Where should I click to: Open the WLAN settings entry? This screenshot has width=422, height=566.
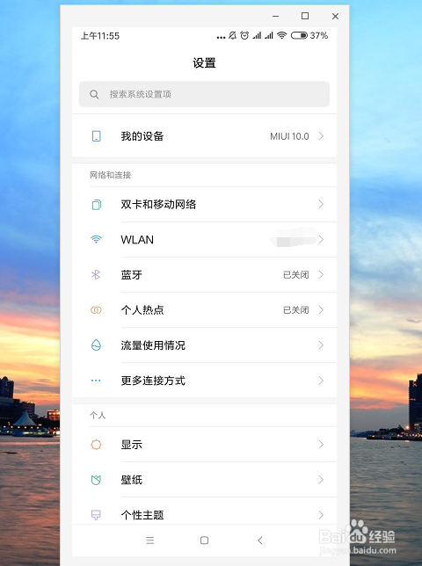[204, 239]
